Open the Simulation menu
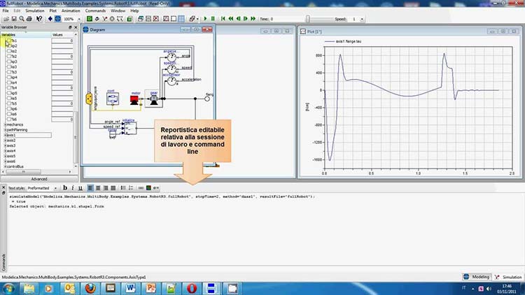The image size is (525, 295). click(34, 12)
